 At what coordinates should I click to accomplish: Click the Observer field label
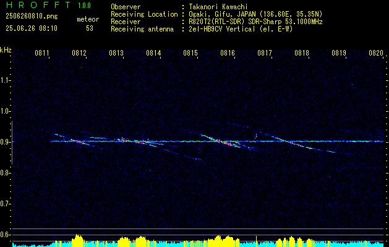(x=126, y=7)
